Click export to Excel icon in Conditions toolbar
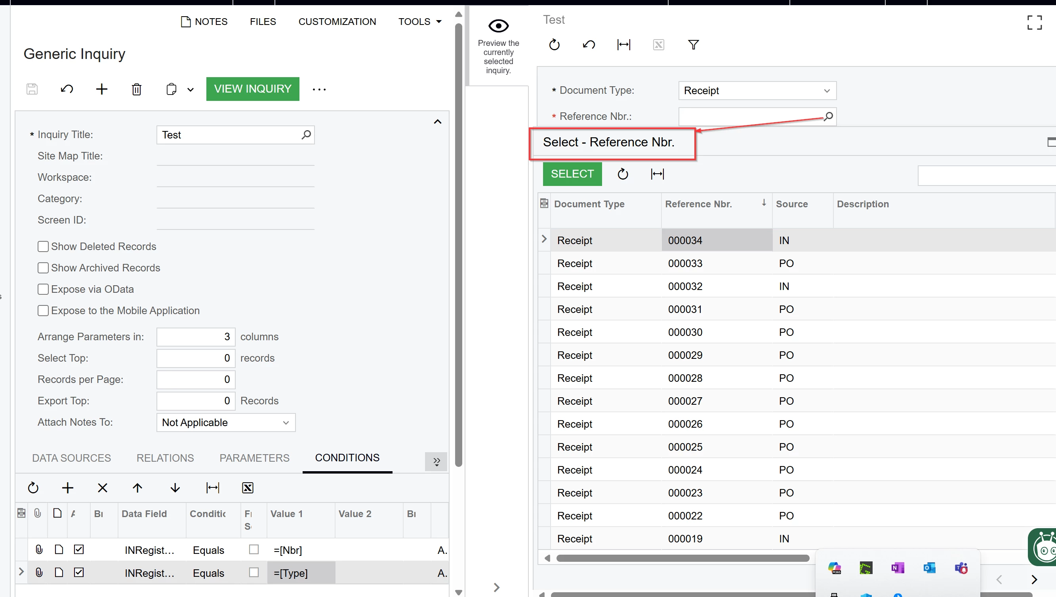1056x597 pixels. (248, 487)
